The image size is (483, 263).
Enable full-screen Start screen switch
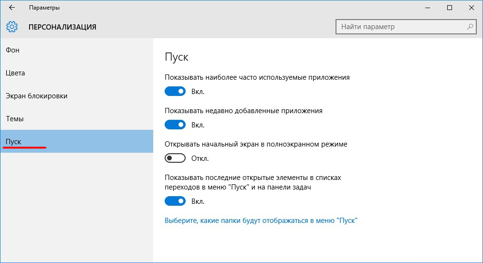pyautogui.click(x=175, y=158)
